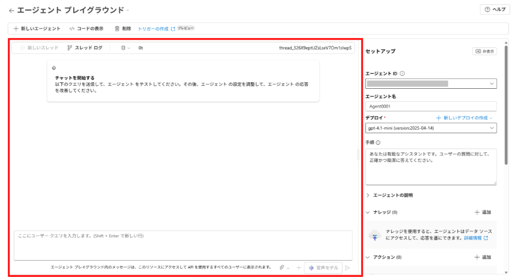This screenshot has width=517, height=277.
Task: Open the トリガーの作成 link
Action: tap(153, 29)
